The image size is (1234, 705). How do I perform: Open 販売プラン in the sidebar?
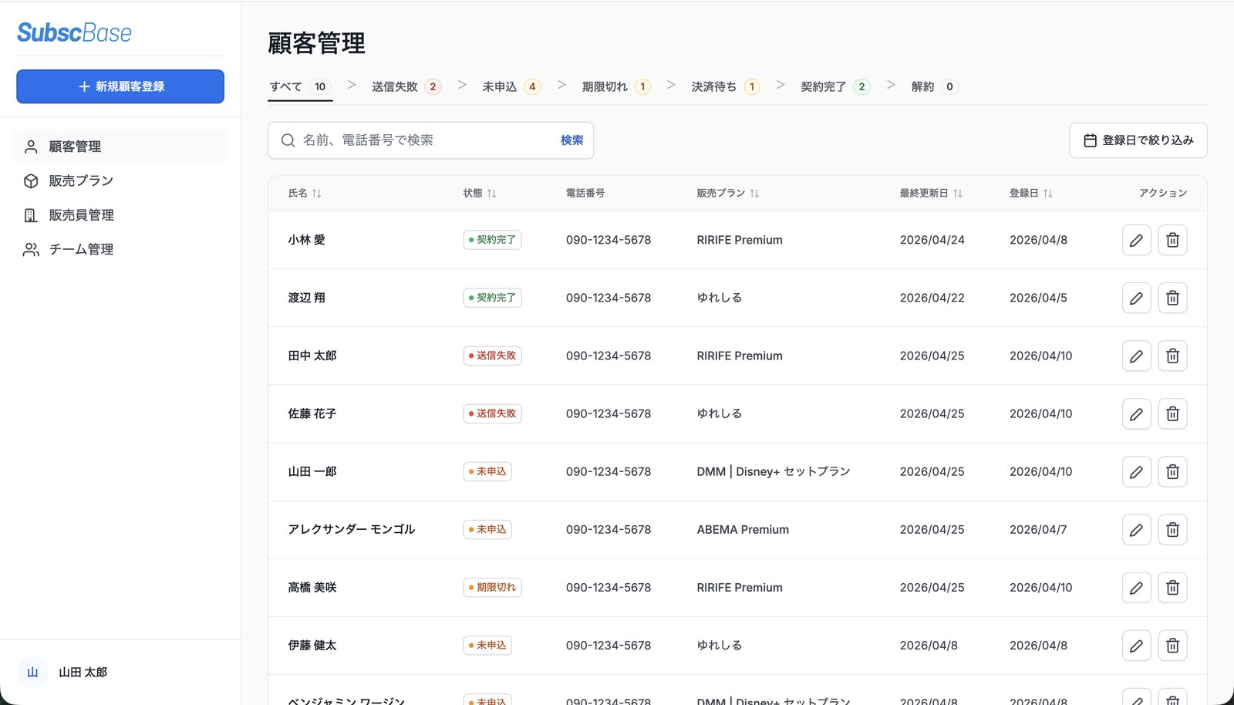point(120,180)
